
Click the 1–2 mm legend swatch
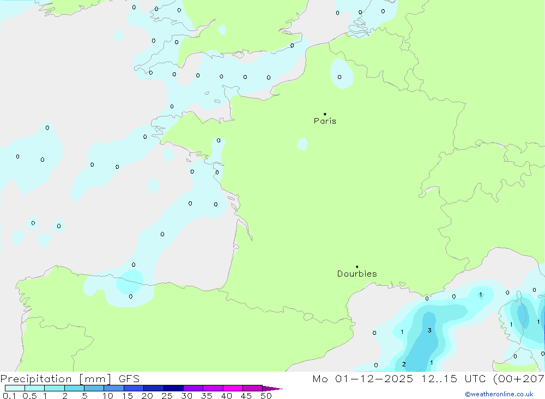pyautogui.click(x=54, y=388)
